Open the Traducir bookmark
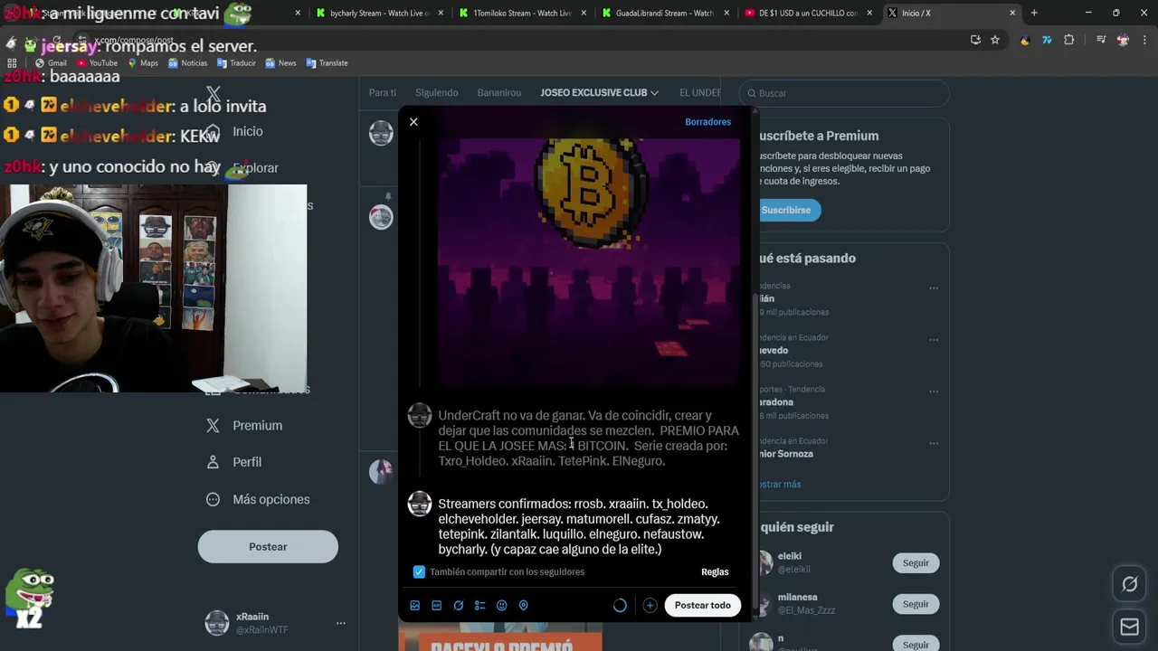The image size is (1158, 651). click(x=235, y=63)
